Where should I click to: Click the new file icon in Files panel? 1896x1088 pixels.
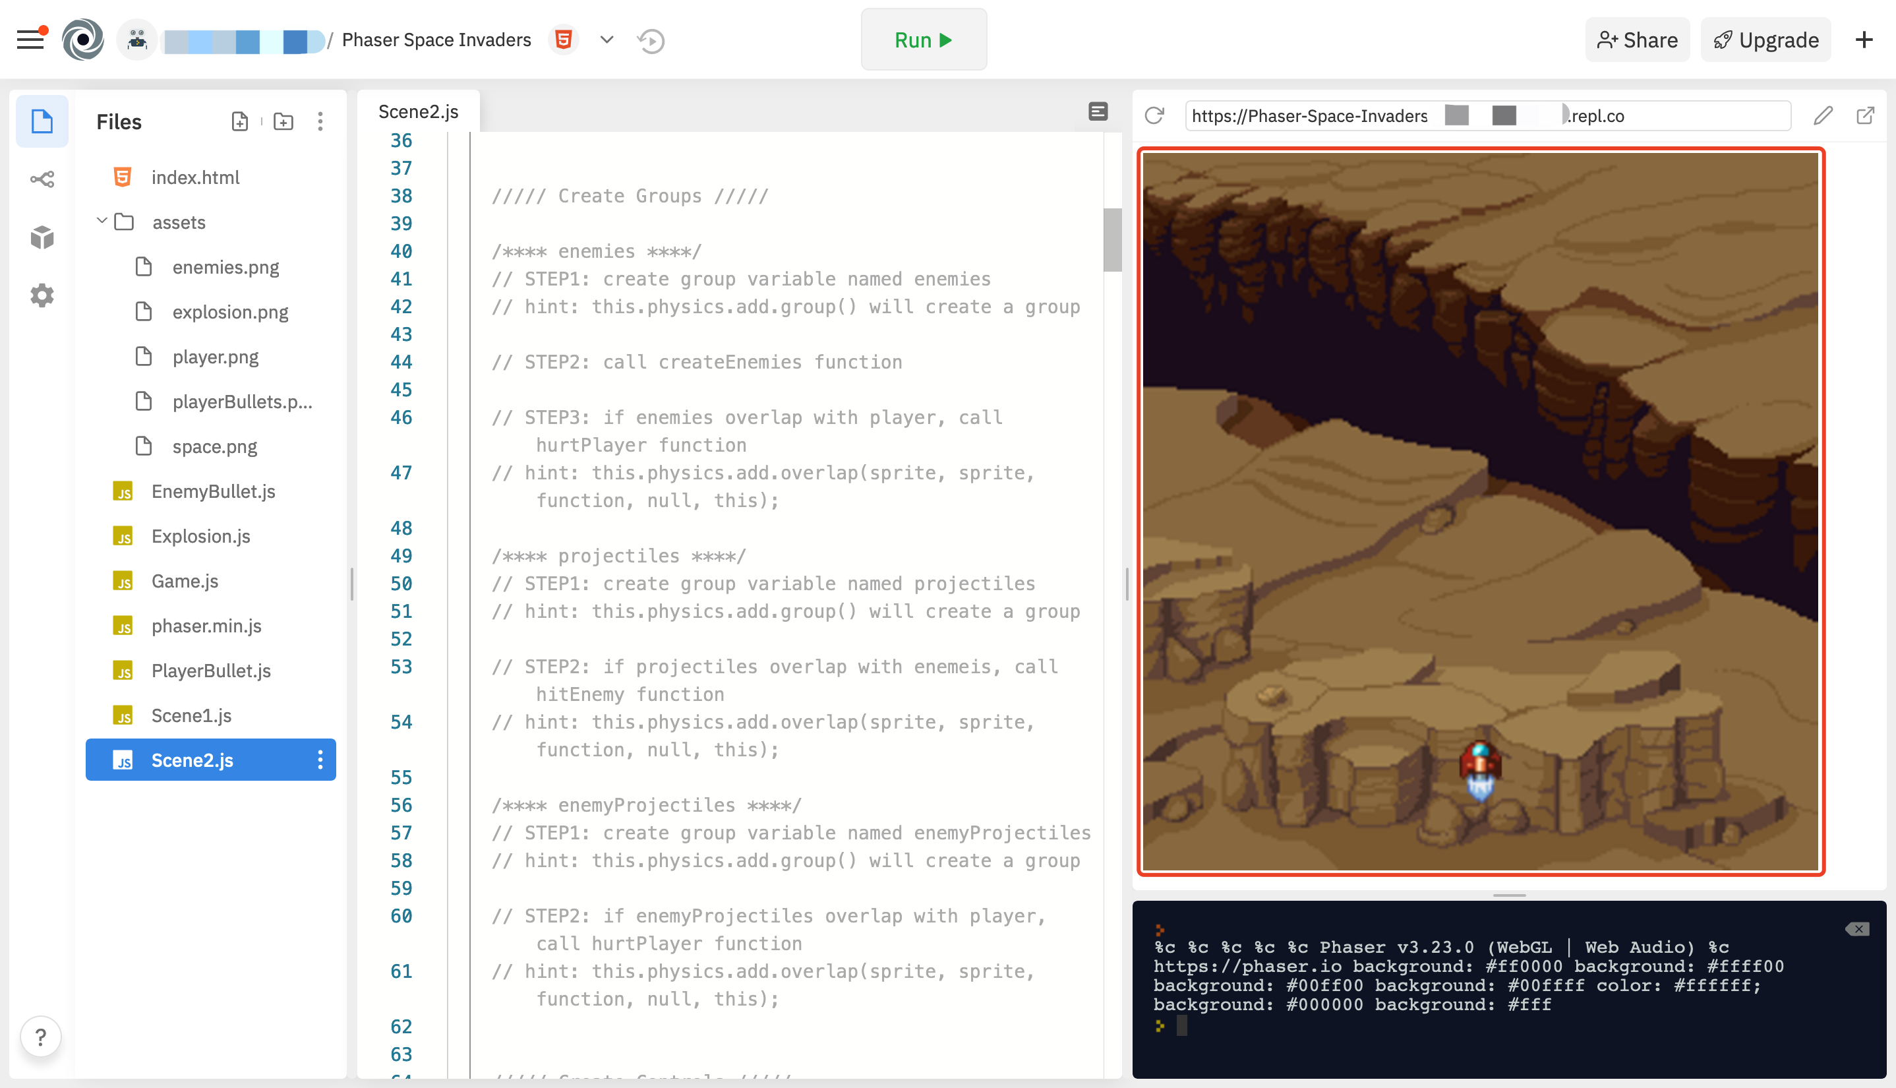(239, 121)
